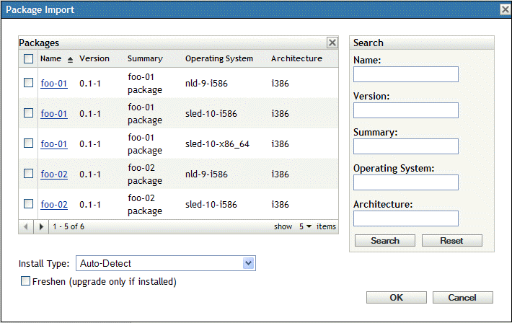
Task: Sort packages by Operating System column
Action: coord(219,59)
